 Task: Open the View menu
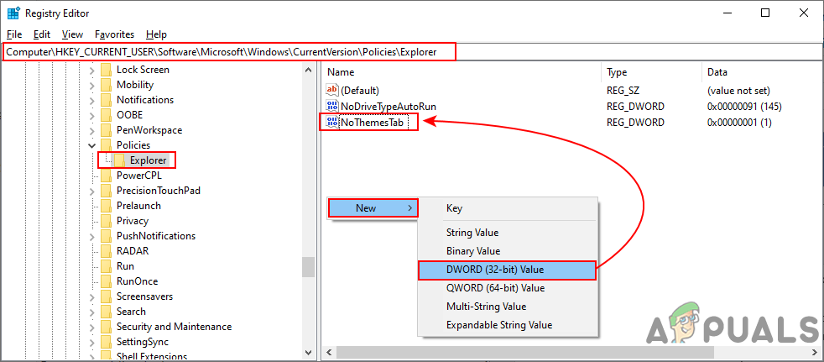[72, 34]
